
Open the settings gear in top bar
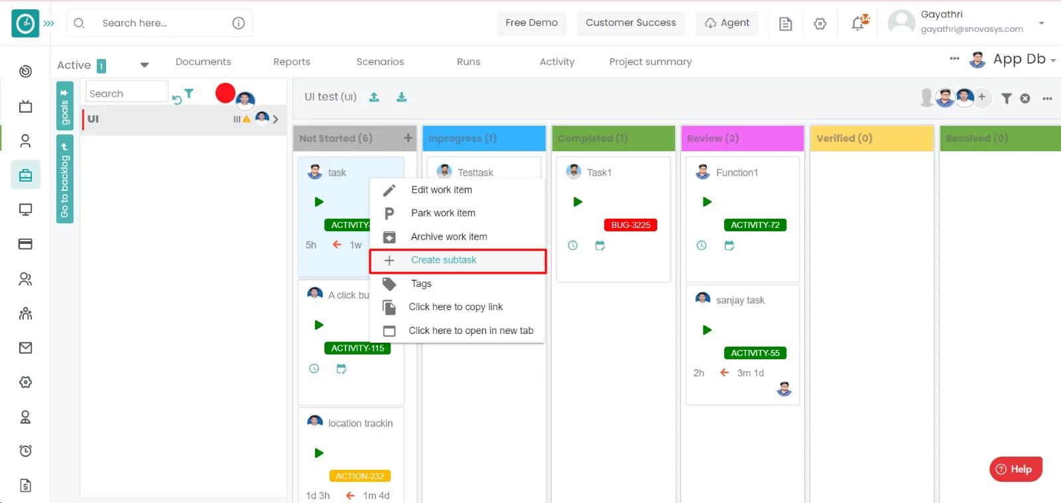tap(820, 24)
